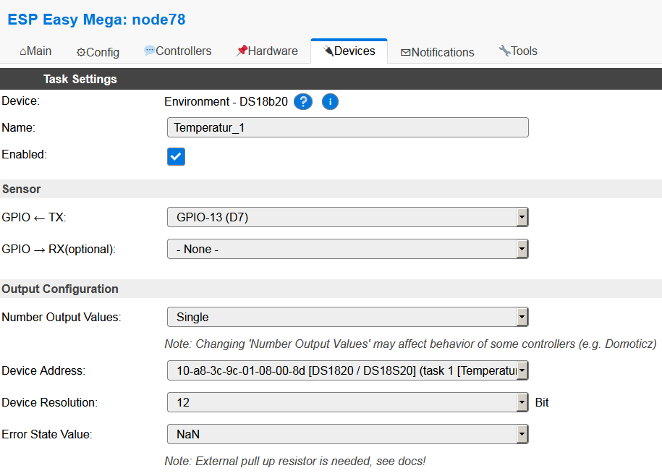The width and height of the screenshot is (662, 476).
Task: Open the Main tab
Action: coord(35,51)
